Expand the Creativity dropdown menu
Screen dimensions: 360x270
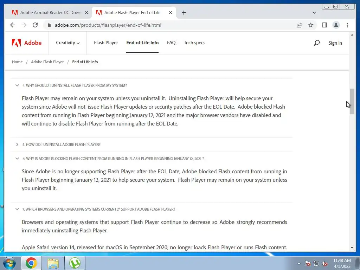tap(68, 43)
